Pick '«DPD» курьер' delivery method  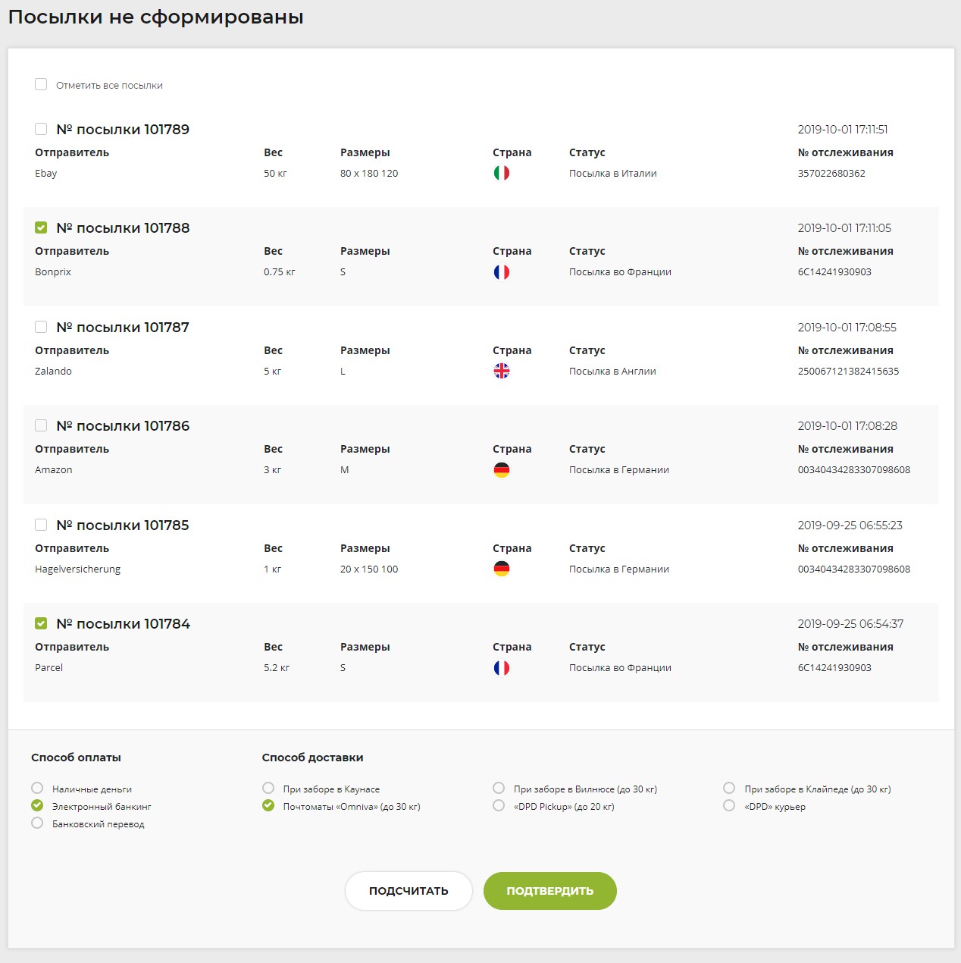(729, 806)
